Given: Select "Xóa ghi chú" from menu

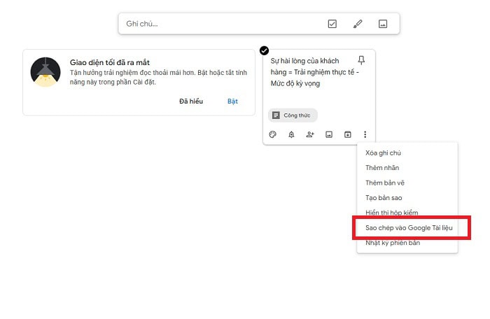Looking at the screenshot, I should (383, 153).
